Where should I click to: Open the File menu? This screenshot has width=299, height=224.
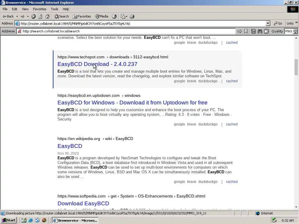(5, 9)
